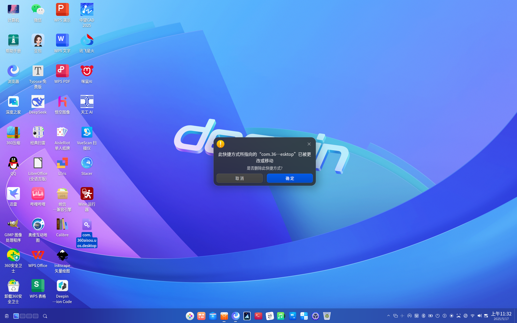Select the 经典扫雷 minesweeper icon

click(x=38, y=136)
